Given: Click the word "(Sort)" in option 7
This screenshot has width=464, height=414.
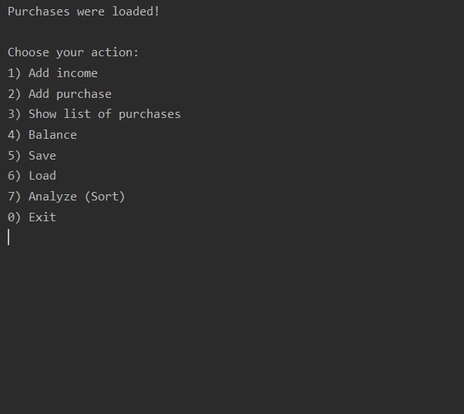Looking at the screenshot, I should point(105,197).
